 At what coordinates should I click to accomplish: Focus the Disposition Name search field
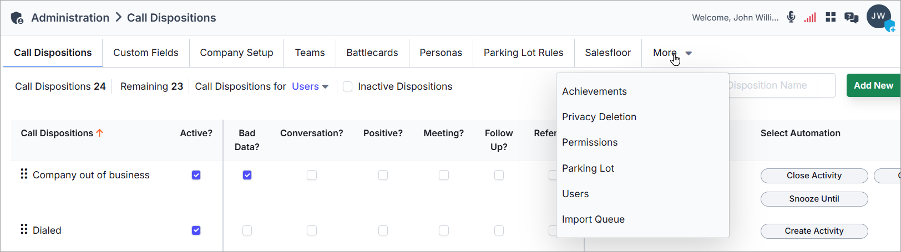click(x=781, y=85)
